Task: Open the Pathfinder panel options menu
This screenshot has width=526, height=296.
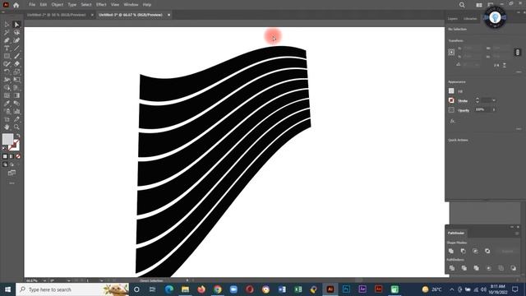Action: click(x=517, y=233)
